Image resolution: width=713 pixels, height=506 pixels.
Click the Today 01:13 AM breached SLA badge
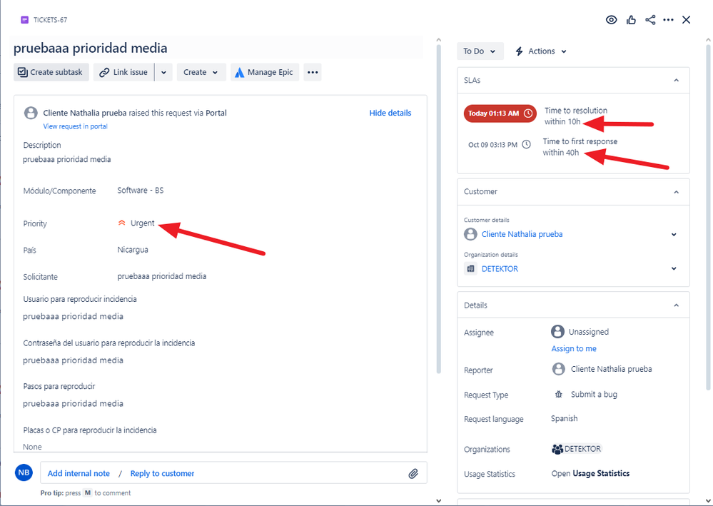tap(500, 113)
